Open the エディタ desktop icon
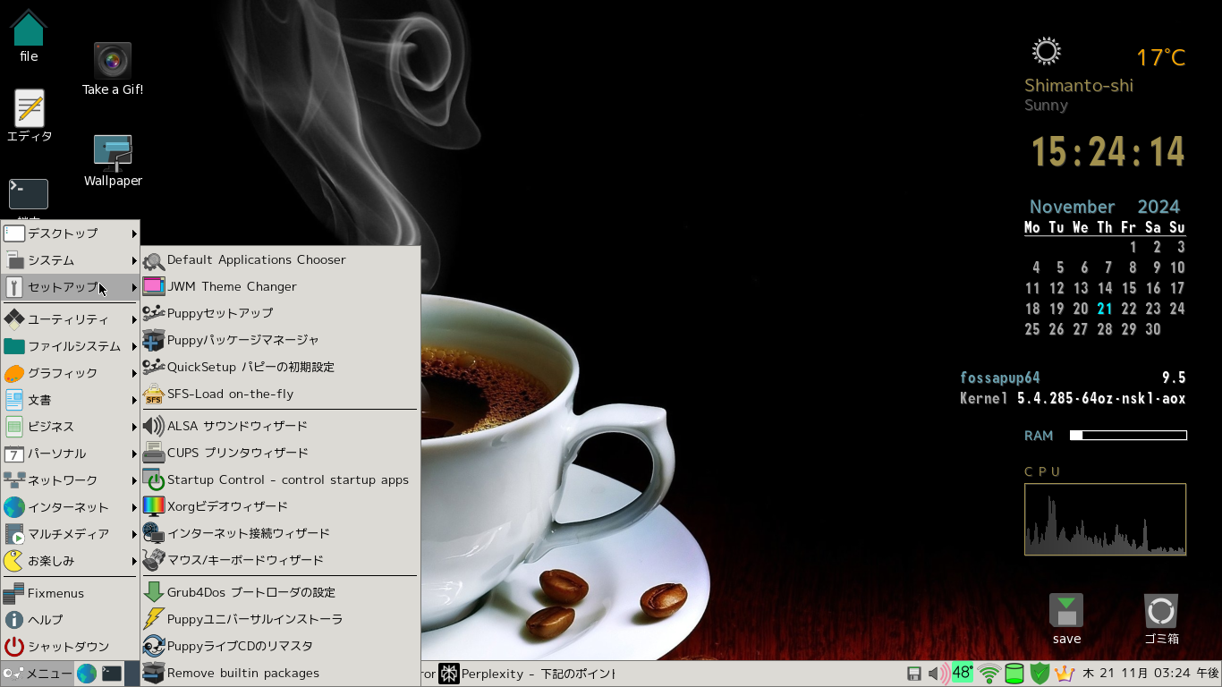 tap(30, 116)
